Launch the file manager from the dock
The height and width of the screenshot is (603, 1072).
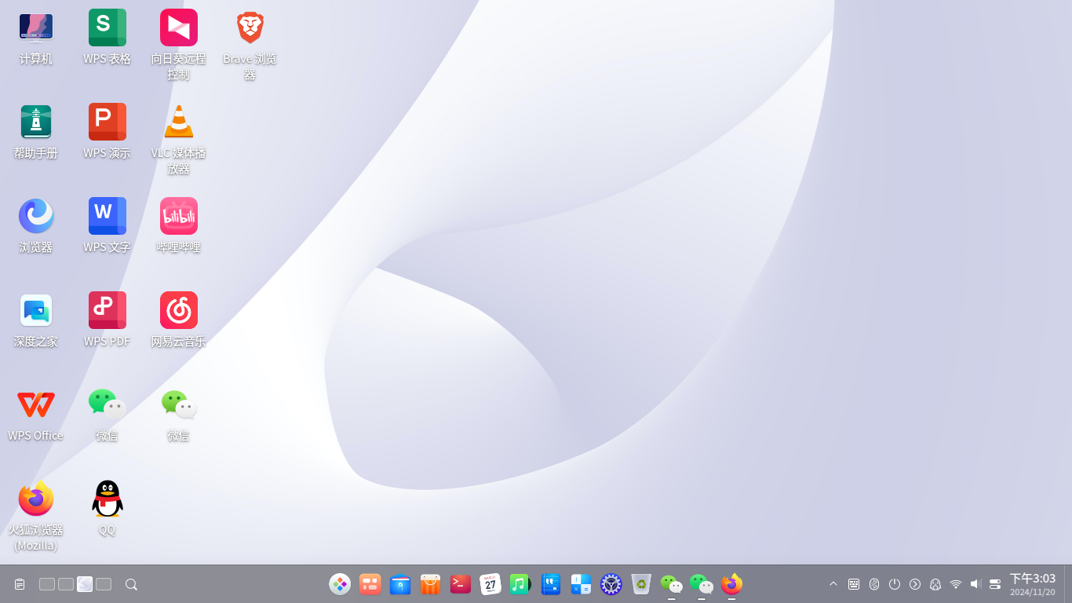(x=400, y=584)
